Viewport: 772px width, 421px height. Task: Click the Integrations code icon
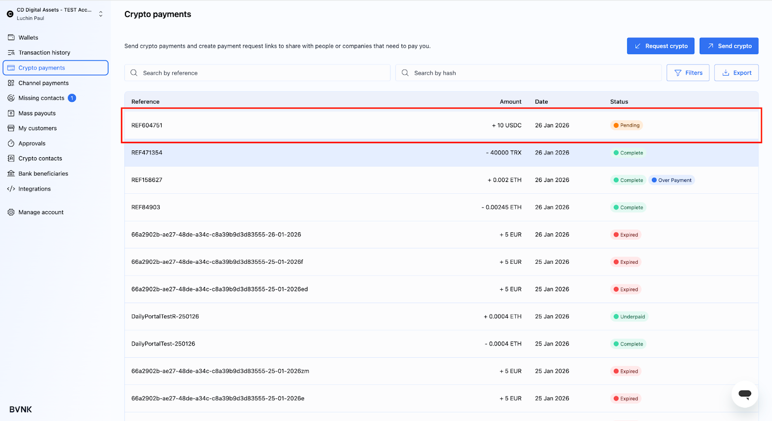[11, 189]
